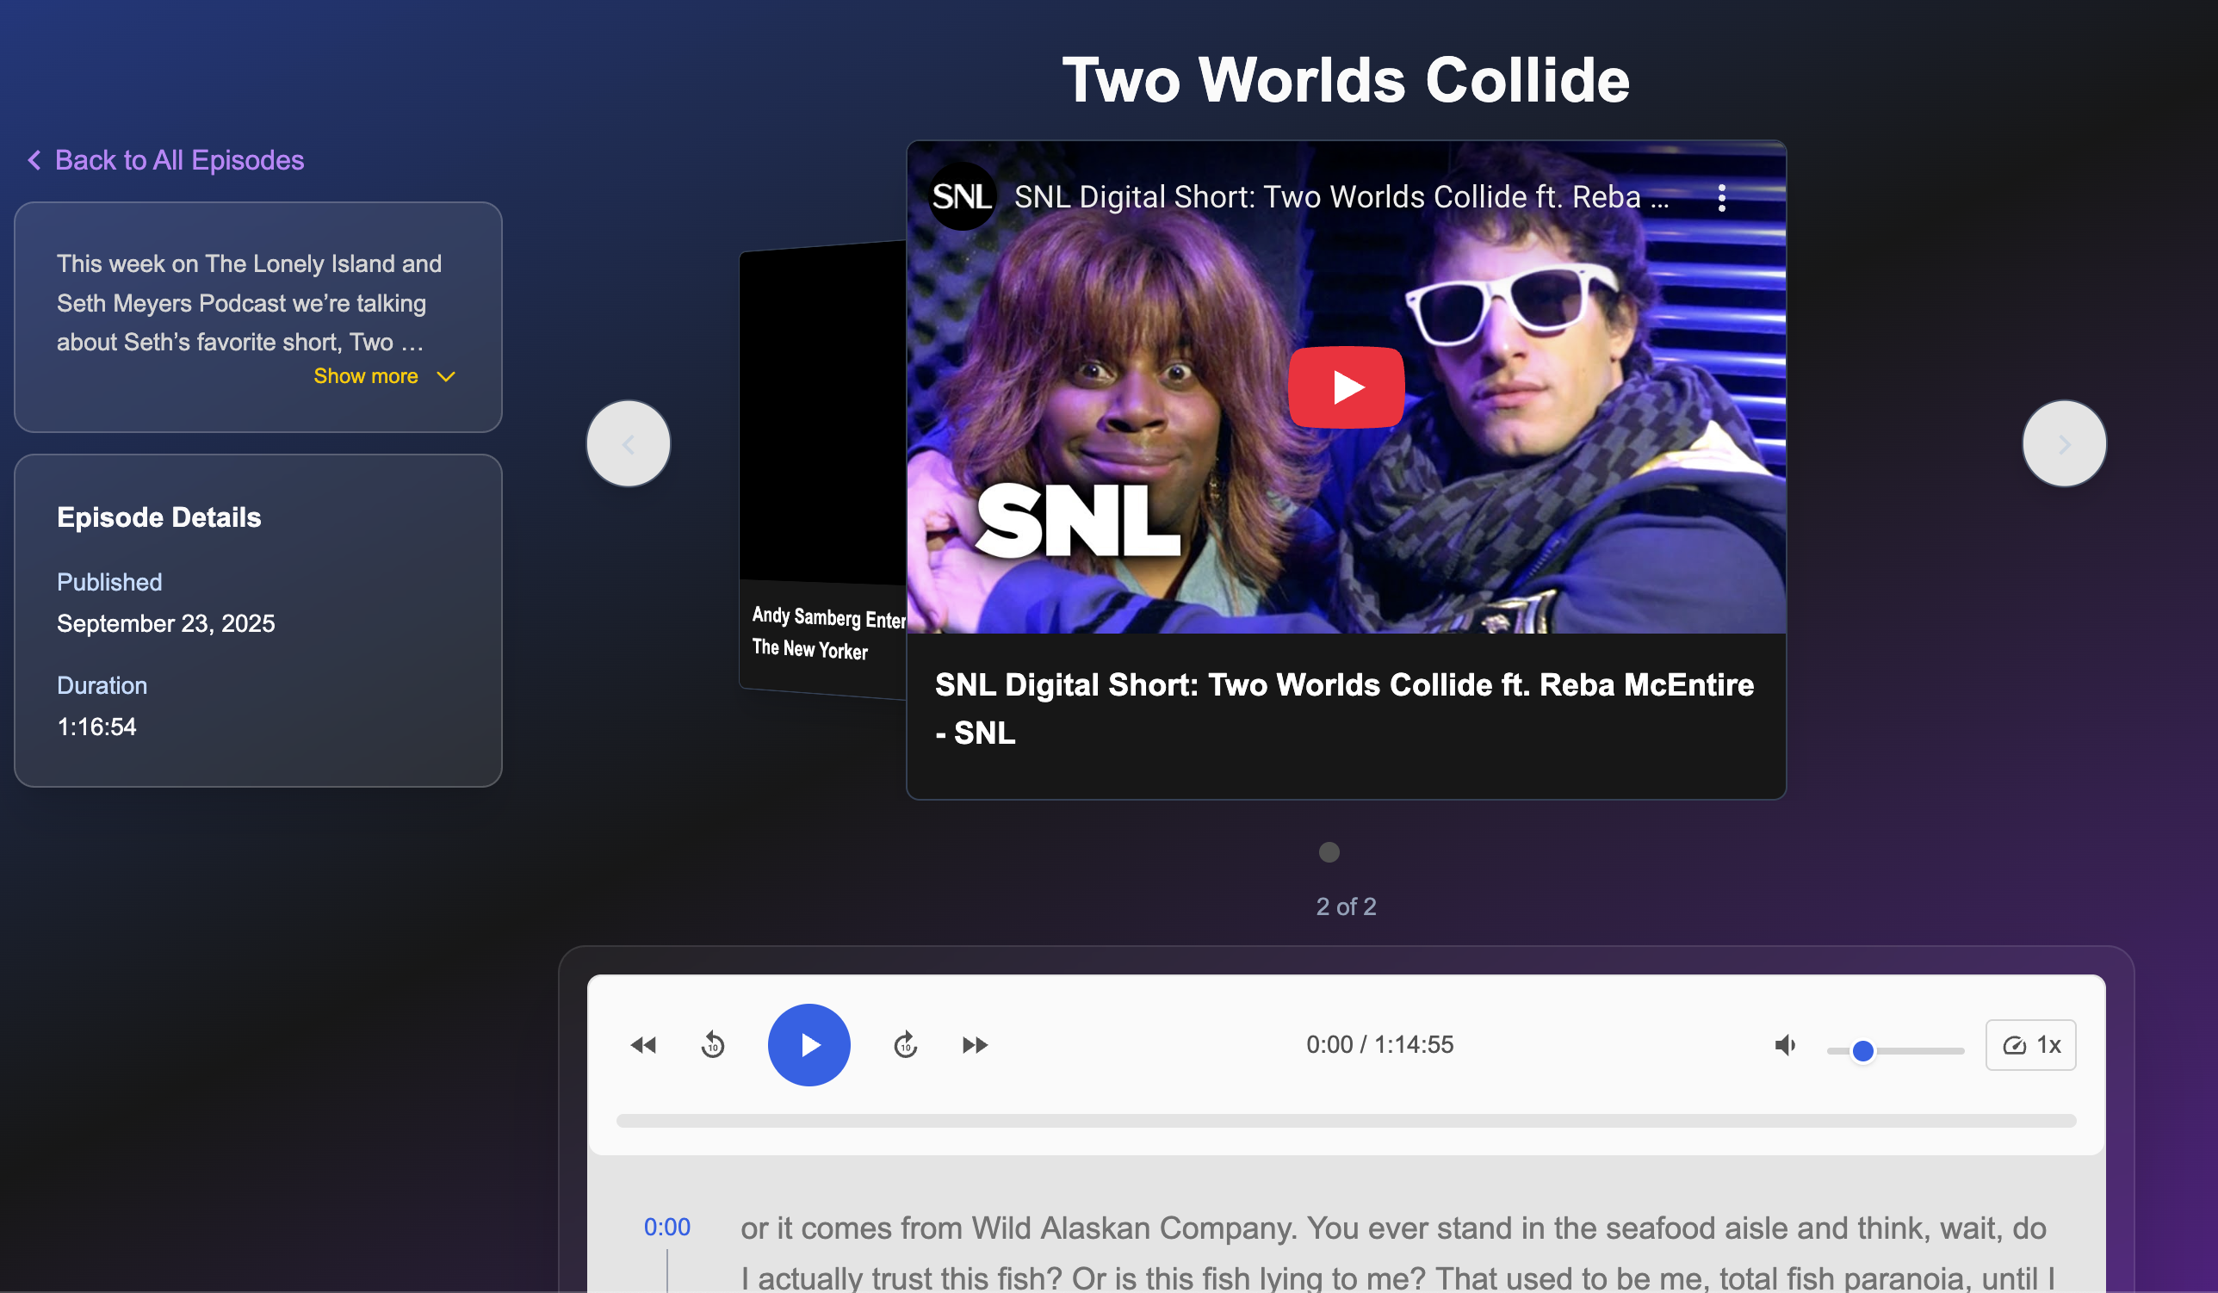This screenshot has height=1293, width=2218.
Task: Open the 1x playback speed selector
Action: pos(2029,1045)
